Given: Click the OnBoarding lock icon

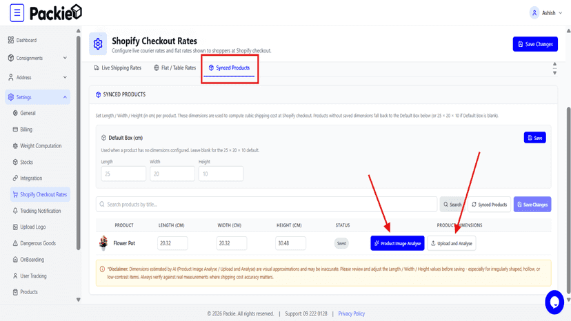Looking at the screenshot, I should [15, 260].
